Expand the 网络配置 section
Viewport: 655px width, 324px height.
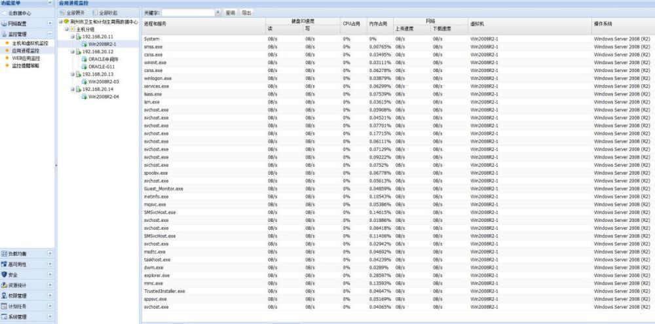50,24
